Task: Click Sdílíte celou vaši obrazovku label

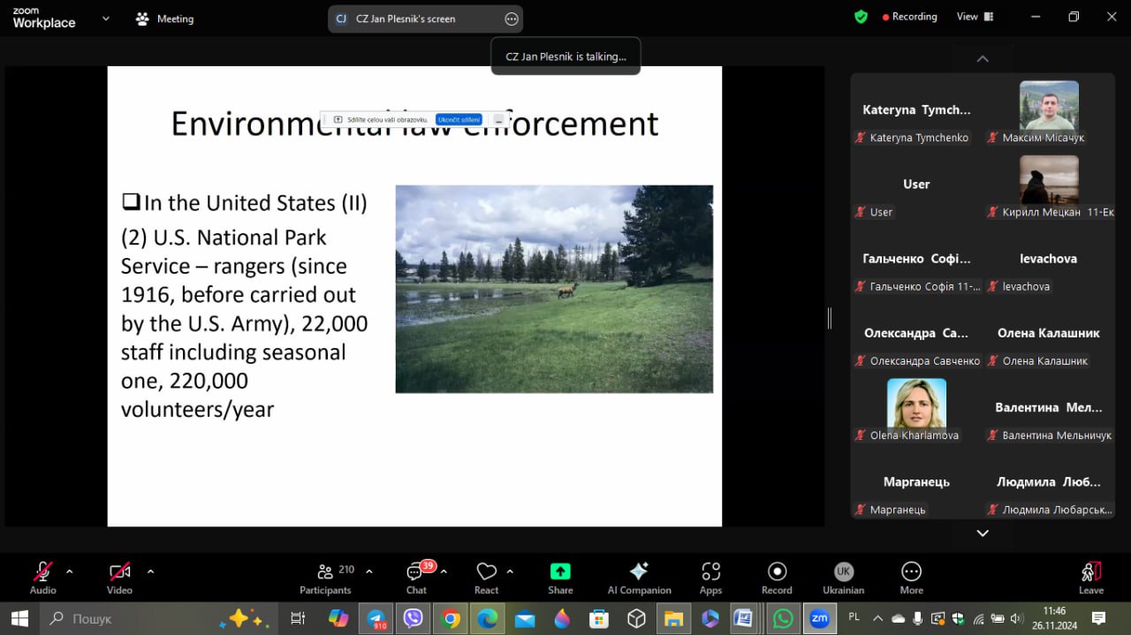Action: (x=388, y=119)
